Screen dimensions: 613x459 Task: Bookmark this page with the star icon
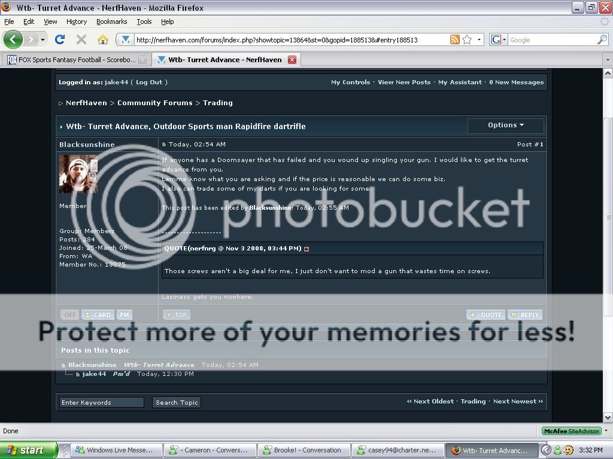[x=467, y=39]
